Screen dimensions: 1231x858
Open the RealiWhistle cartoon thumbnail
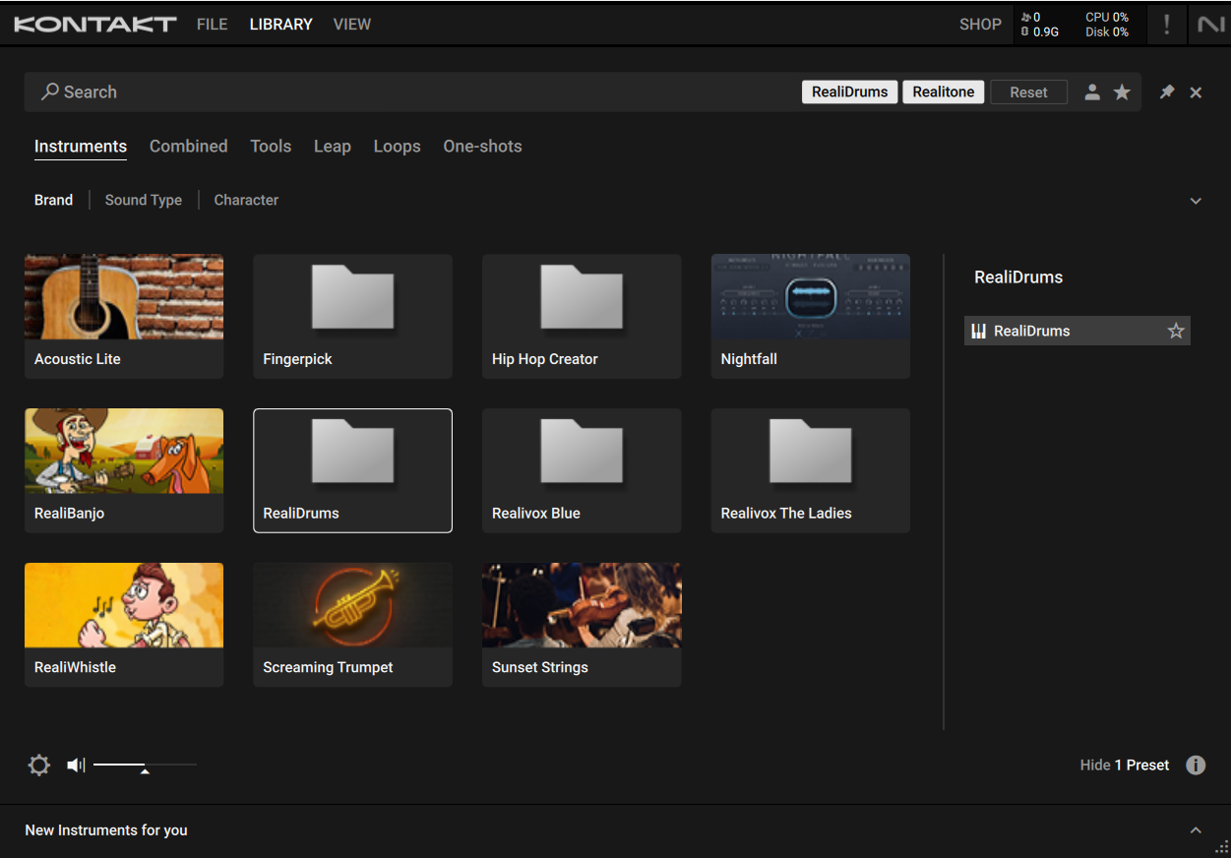[124, 605]
